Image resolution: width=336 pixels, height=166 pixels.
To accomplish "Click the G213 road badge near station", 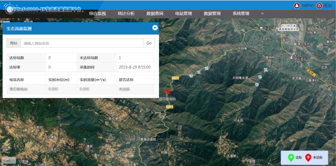I will (x=170, y=106).
